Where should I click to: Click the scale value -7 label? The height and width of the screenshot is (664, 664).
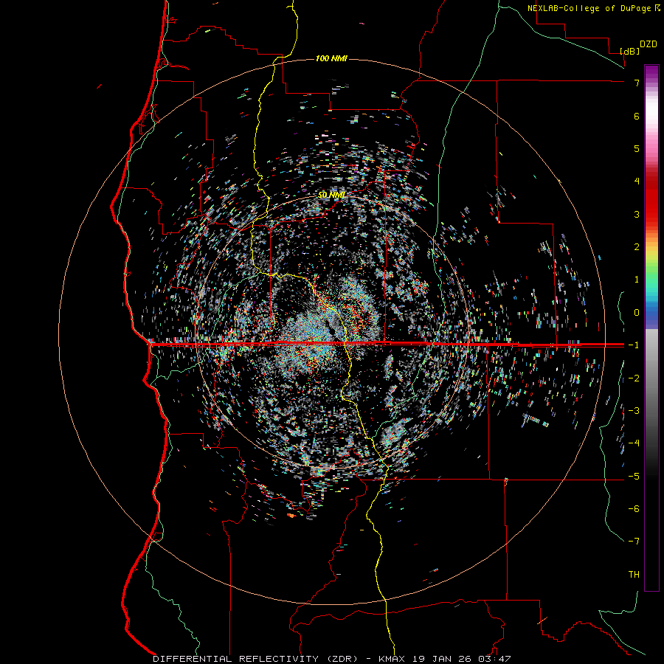[x=634, y=542]
